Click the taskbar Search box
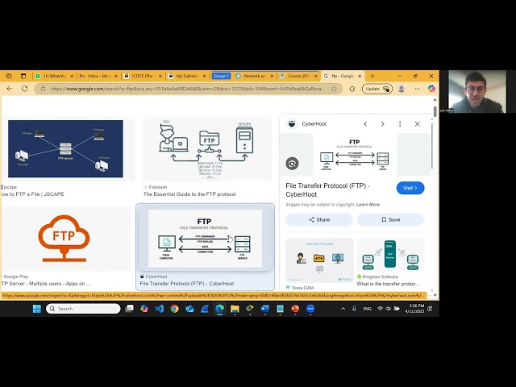Viewport: 516px width, 387px height. click(x=83, y=309)
